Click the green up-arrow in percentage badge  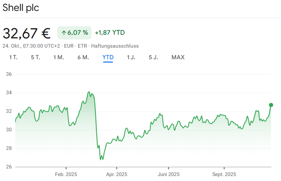click(x=64, y=32)
